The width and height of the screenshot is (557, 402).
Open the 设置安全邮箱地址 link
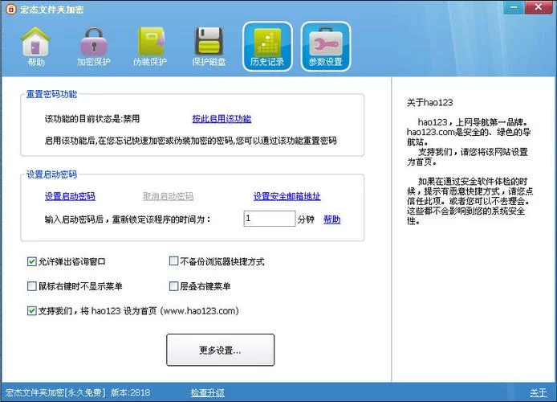click(x=287, y=196)
